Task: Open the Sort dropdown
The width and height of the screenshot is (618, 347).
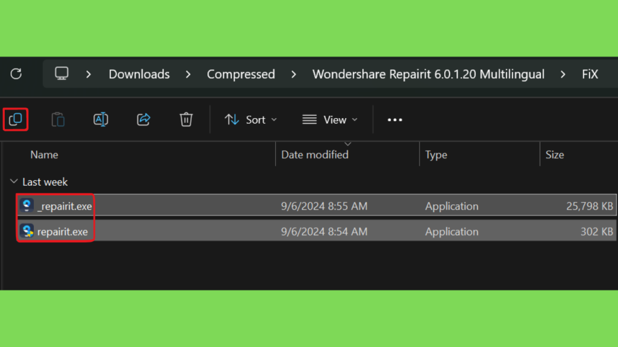Action: (x=250, y=120)
